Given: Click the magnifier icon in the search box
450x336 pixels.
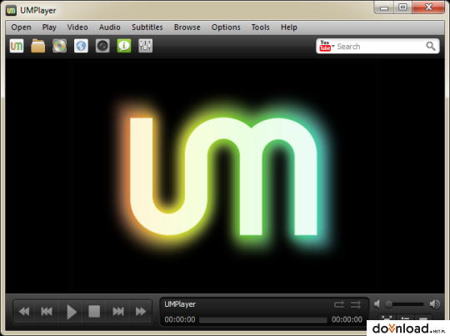Looking at the screenshot, I should coord(431,46).
